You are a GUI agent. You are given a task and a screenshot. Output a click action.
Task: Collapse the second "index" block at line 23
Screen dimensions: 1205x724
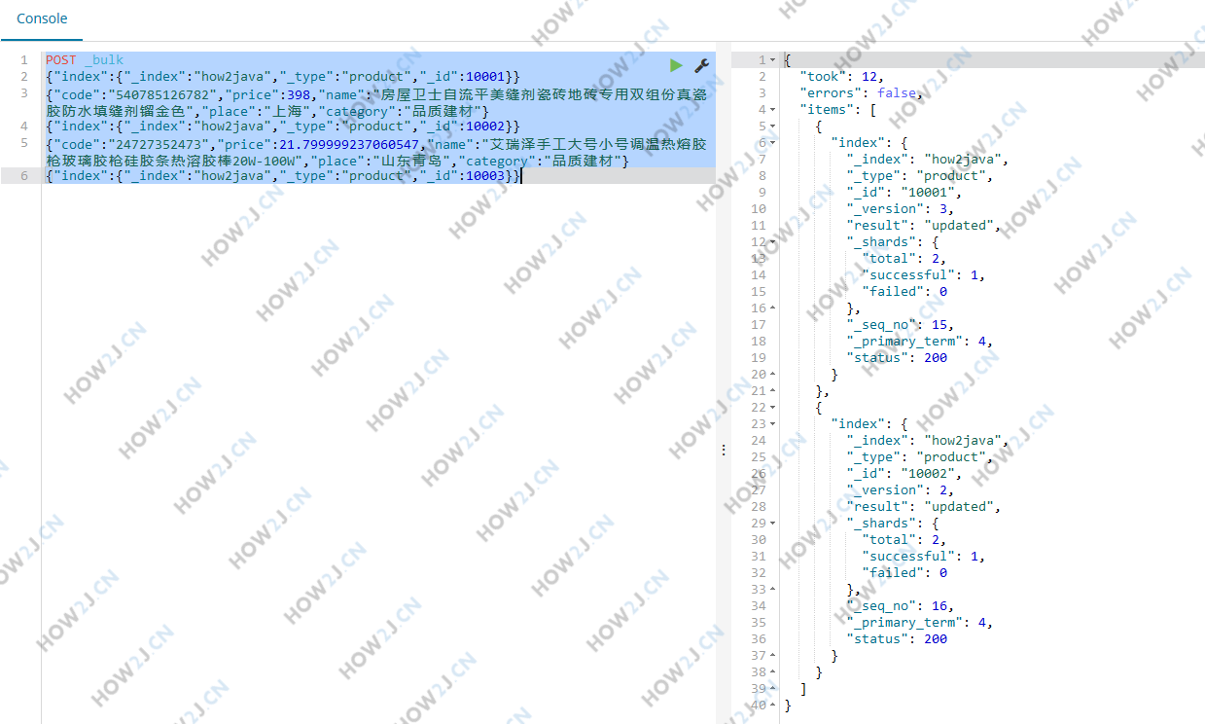tap(773, 424)
